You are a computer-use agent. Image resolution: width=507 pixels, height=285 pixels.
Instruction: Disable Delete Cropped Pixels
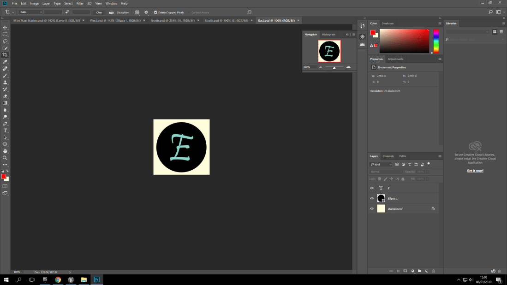155,12
